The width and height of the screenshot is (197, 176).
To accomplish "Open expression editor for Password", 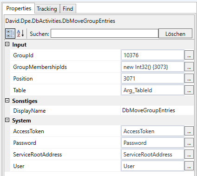I will pyautogui.click(x=189, y=142).
